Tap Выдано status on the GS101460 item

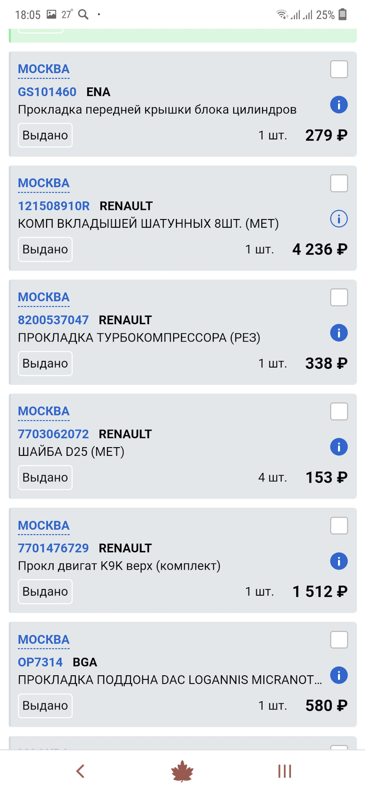[45, 135]
